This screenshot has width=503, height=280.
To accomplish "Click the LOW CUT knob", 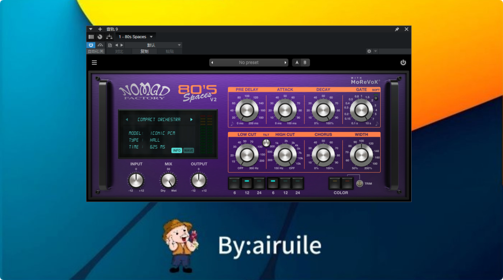I will (x=247, y=155).
